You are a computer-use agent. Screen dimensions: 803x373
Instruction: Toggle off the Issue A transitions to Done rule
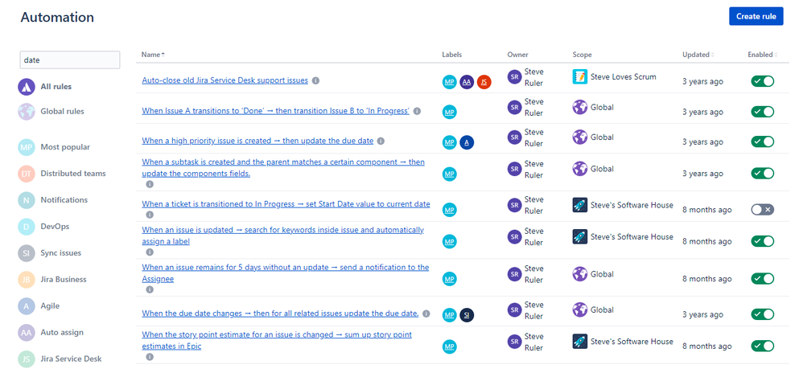[x=763, y=112]
